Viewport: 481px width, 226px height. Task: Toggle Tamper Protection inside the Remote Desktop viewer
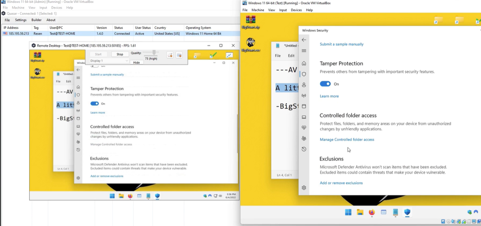click(x=95, y=103)
